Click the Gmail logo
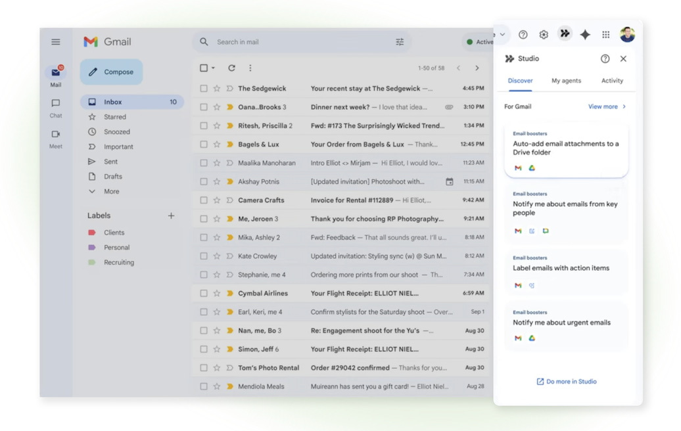The width and height of the screenshot is (681, 431). (107, 41)
